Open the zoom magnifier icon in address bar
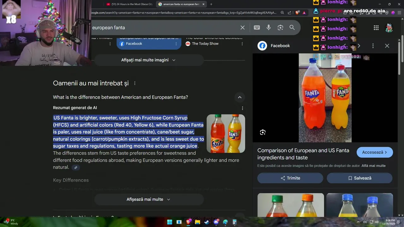This screenshot has width=404, height=227. coord(282,13)
